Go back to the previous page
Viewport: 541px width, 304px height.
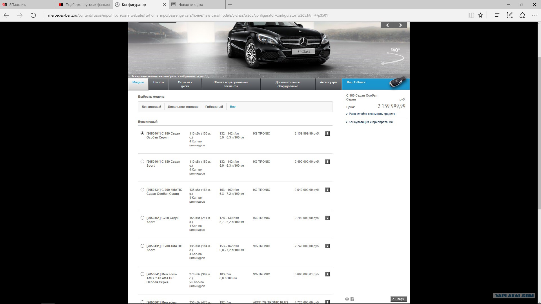click(6, 15)
